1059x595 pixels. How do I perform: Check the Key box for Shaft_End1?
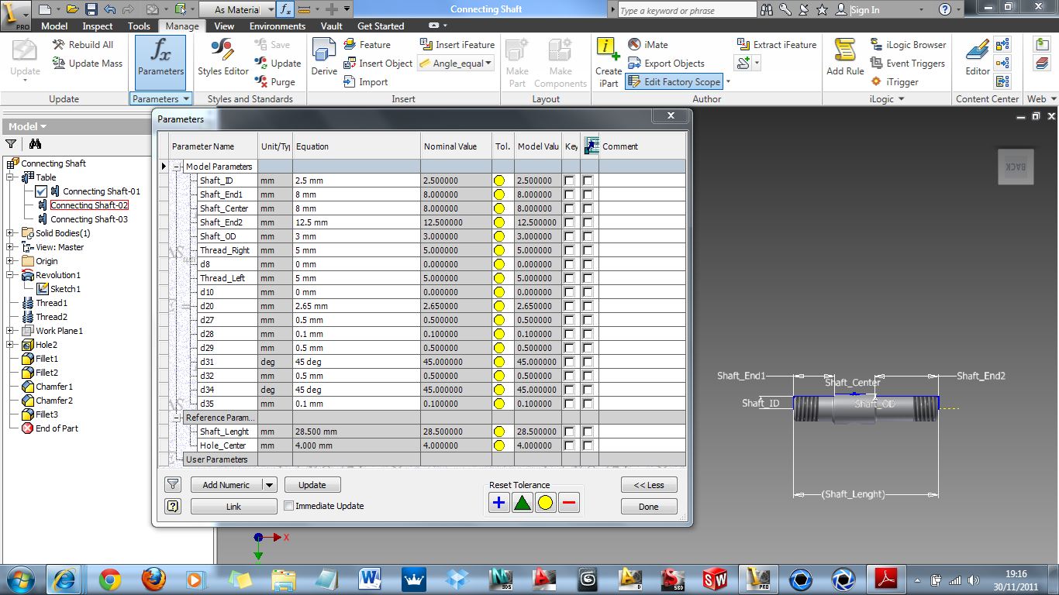(570, 194)
